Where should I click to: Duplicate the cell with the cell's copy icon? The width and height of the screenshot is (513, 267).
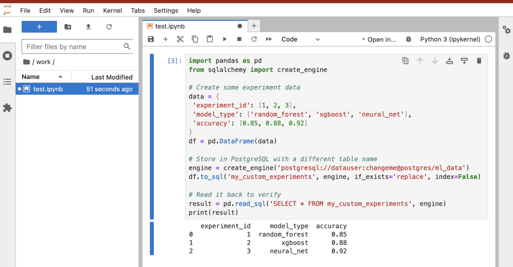coord(405,60)
